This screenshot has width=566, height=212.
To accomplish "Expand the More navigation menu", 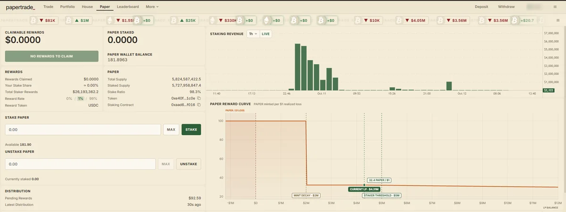I will click(x=152, y=7).
